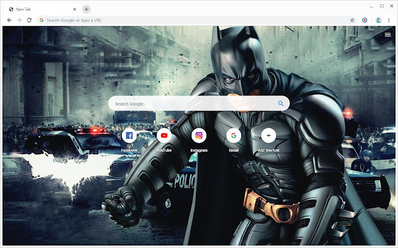Click the magnifier icon in the search box
This screenshot has width=398, height=248.
tap(280, 104)
